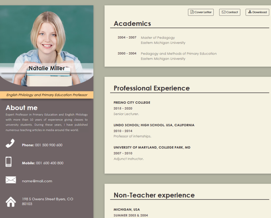Screen dimensions: 271x218
Task: Click the Professional Experience heading
Action: [151, 88]
